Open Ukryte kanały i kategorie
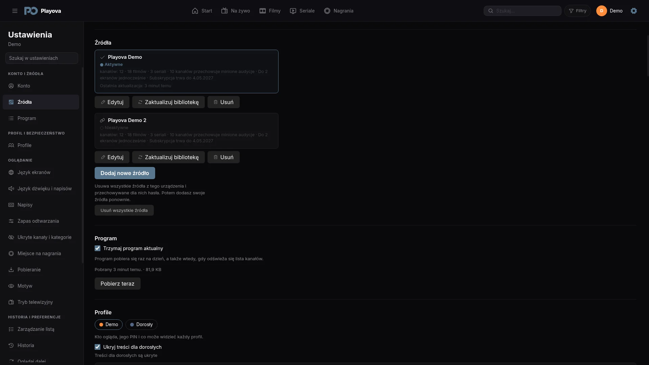The height and width of the screenshot is (365, 649). [x=41, y=237]
